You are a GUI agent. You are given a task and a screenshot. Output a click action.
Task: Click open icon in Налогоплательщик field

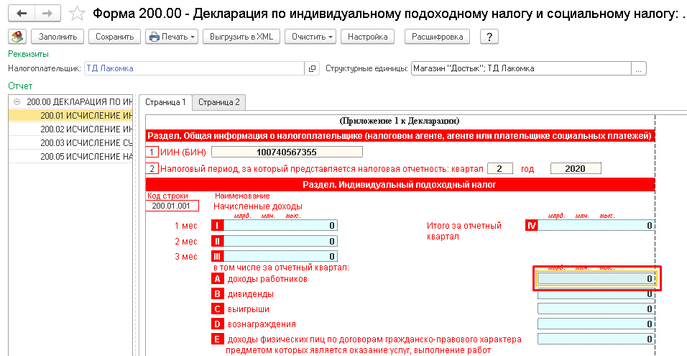(312, 69)
